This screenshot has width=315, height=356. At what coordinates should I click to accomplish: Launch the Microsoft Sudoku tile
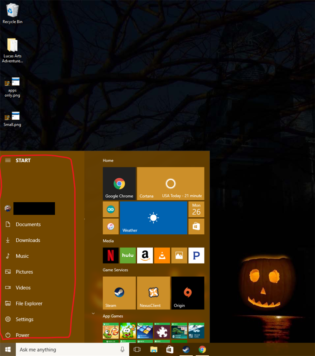pos(196,331)
